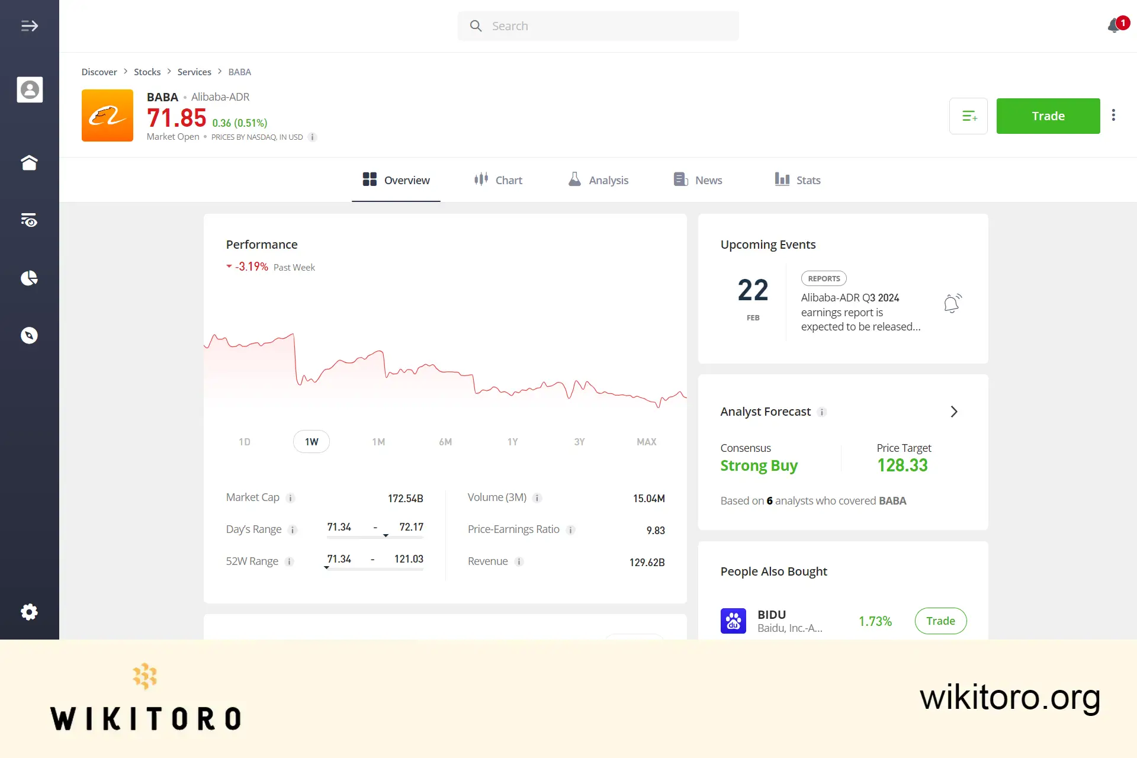Expand the Analyst Forecast details chevron
Image resolution: width=1137 pixels, height=758 pixels.
pos(953,411)
